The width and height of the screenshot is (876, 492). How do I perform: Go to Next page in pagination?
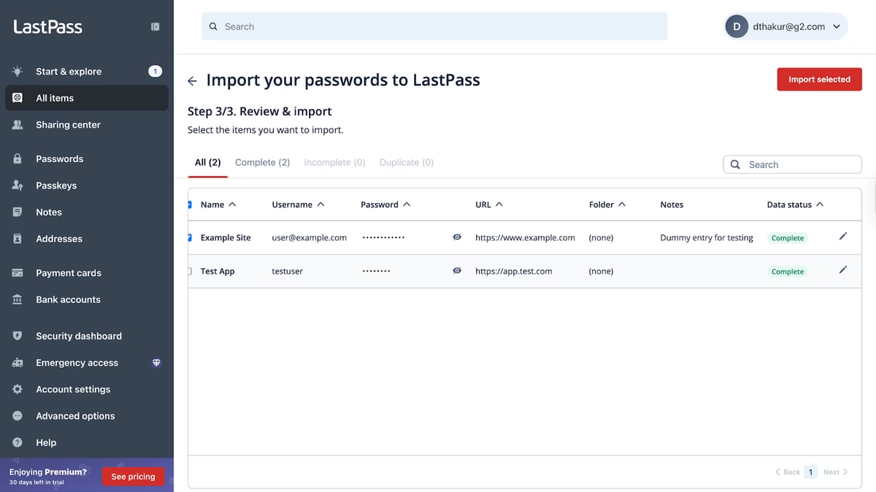(x=835, y=472)
